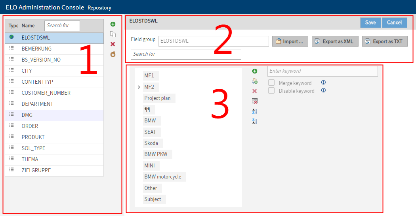Select BMW PKW keyword

coord(157,154)
